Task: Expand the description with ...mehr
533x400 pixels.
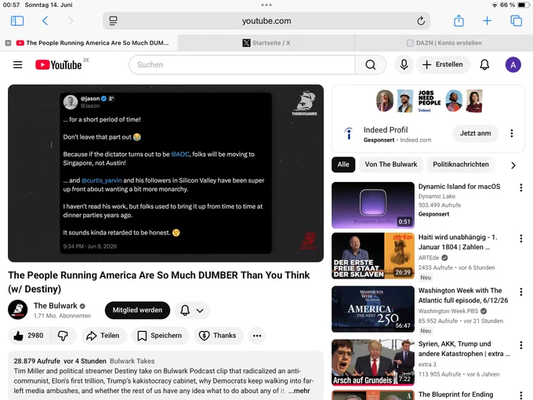Action: pyautogui.click(x=299, y=391)
